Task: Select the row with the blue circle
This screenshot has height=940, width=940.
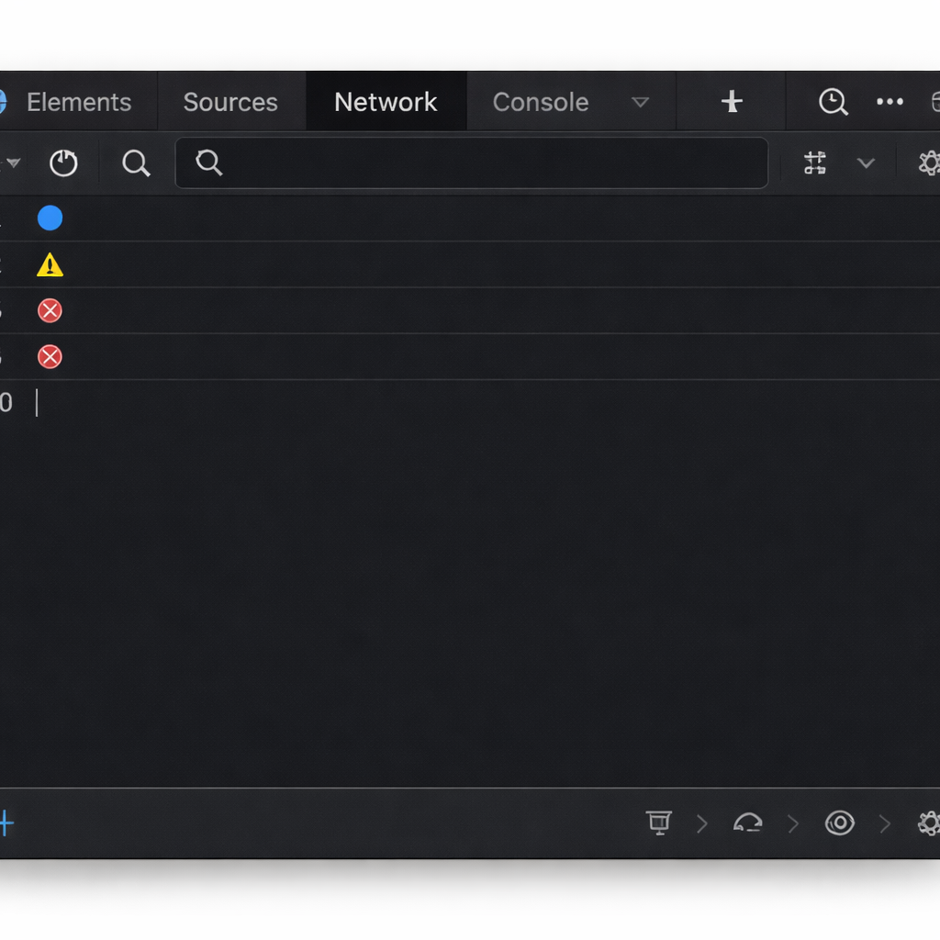Action: pos(50,218)
